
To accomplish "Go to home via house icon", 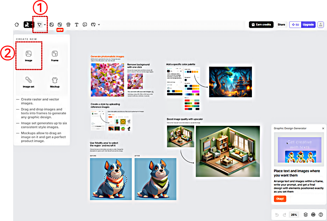I will 17,25.
